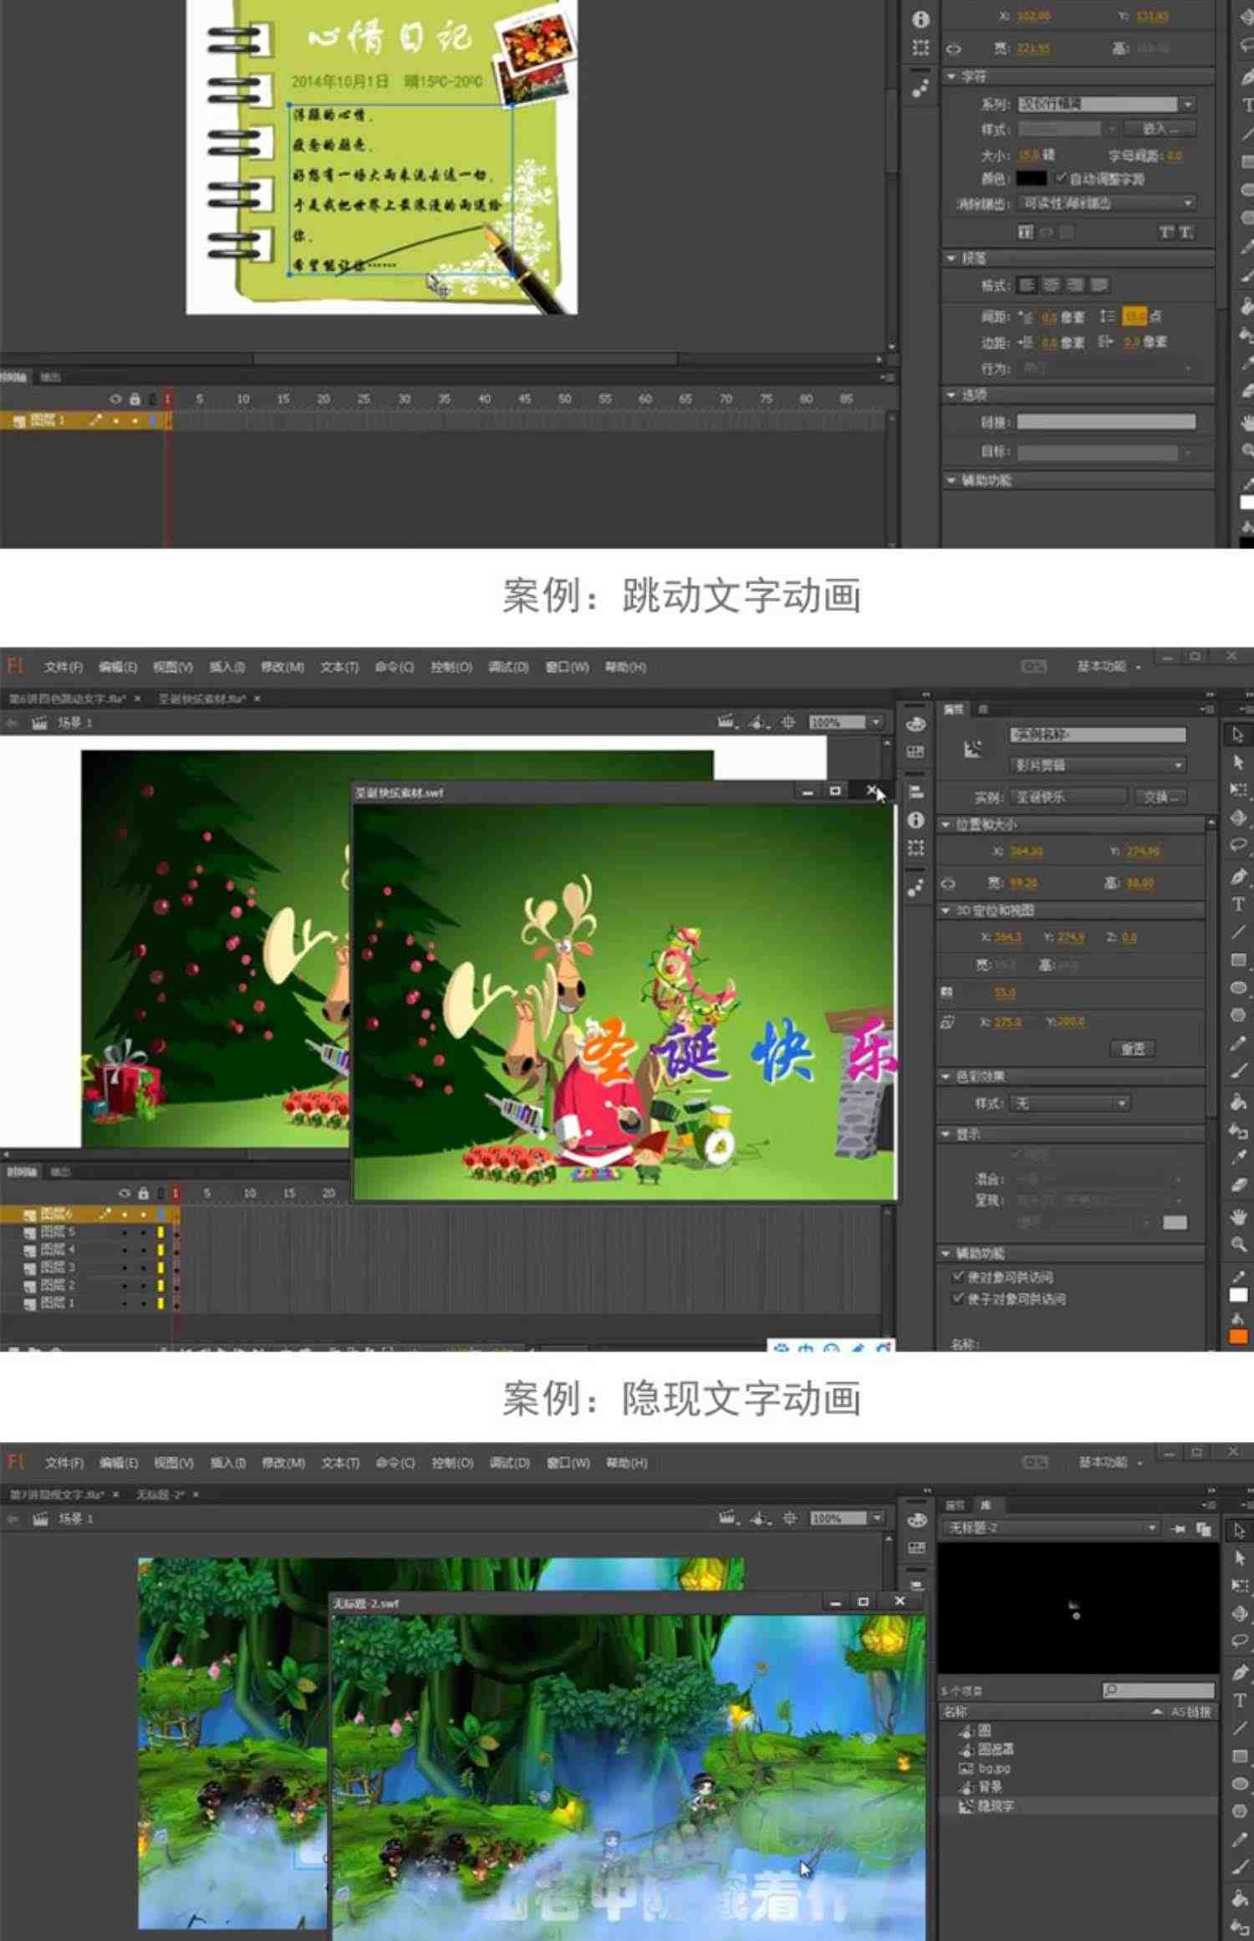Open the 样式 color effect dropdown set to 无

coord(1070,1103)
